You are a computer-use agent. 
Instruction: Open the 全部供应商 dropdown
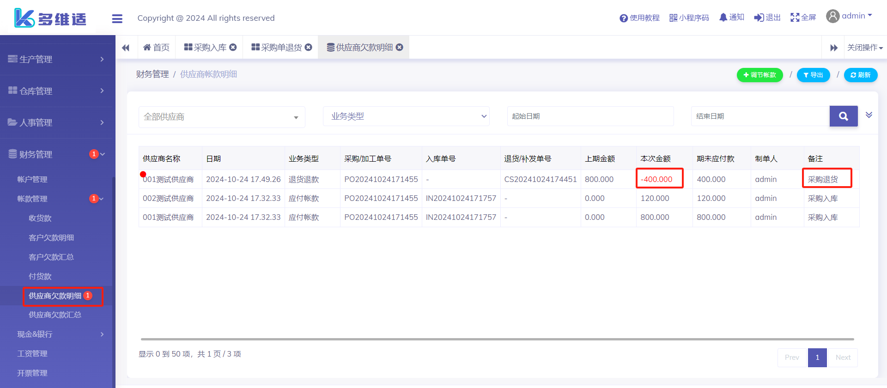pyautogui.click(x=222, y=117)
